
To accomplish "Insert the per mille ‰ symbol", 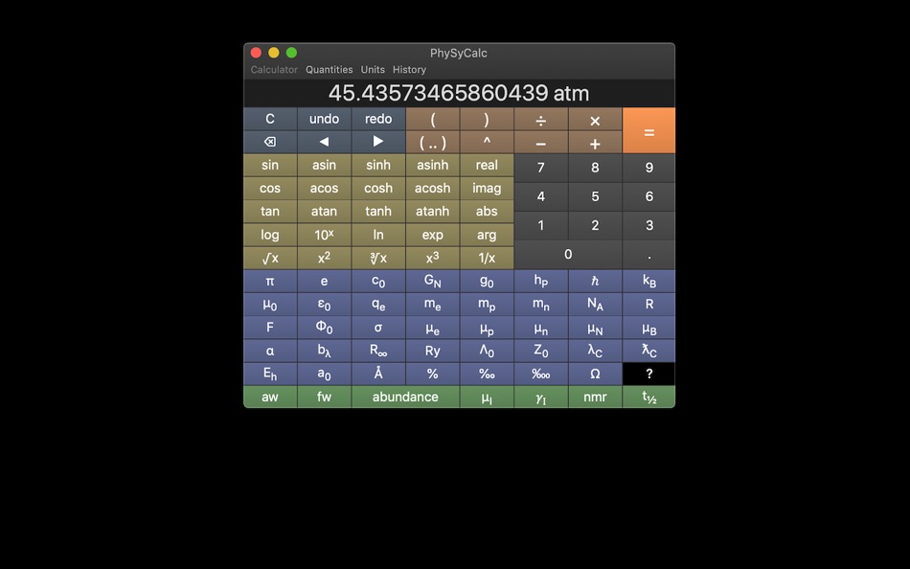I will (487, 374).
